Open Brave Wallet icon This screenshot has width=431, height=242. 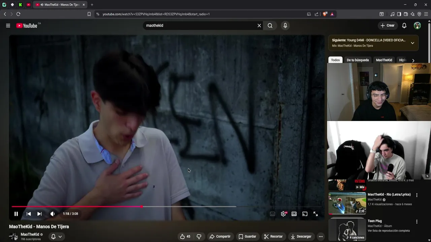click(406, 14)
